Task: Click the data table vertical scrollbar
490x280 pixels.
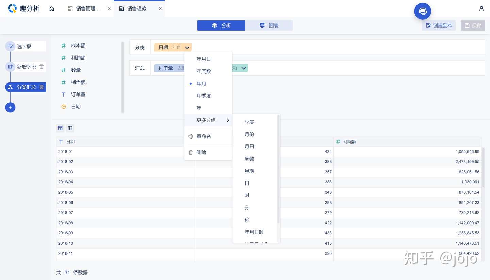Action: click(483, 167)
